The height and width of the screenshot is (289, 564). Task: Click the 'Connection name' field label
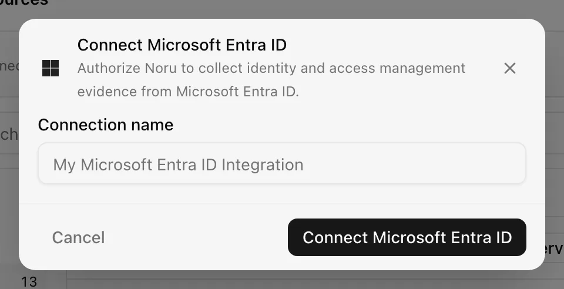(106, 125)
